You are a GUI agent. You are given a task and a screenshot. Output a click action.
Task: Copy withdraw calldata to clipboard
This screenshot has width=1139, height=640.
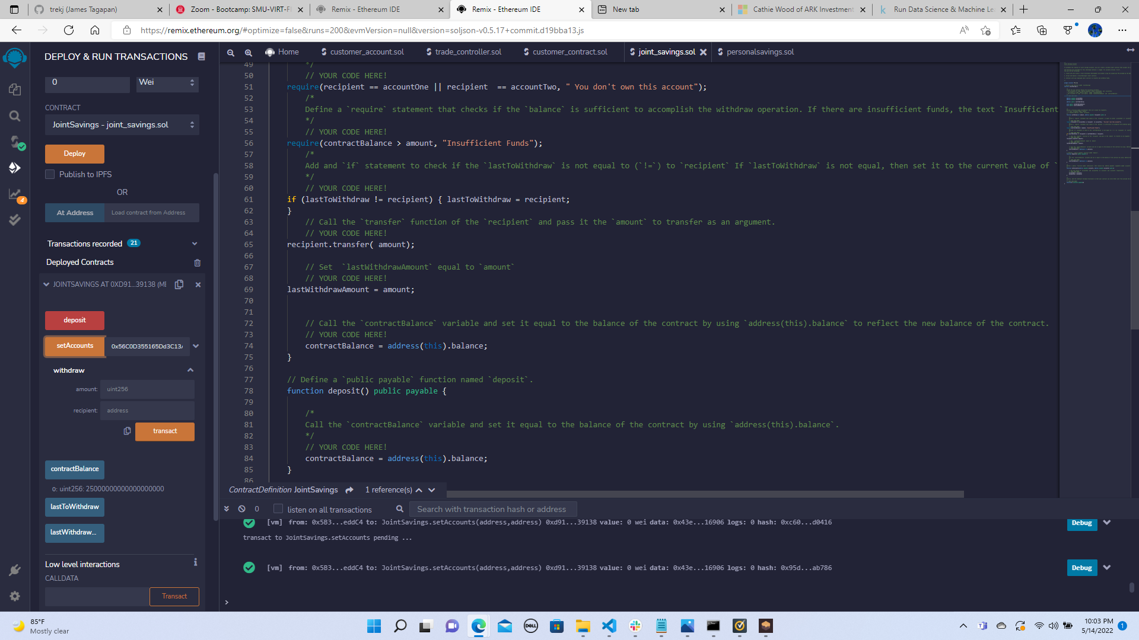127,431
